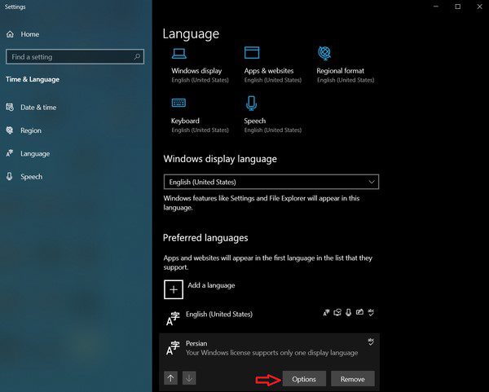The image size is (489, 392).
Task: Select the English (United States) preferred language row
Action: (270, 319)
